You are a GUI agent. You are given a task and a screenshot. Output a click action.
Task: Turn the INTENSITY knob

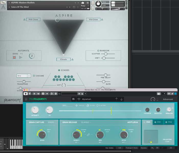[35, 110]
